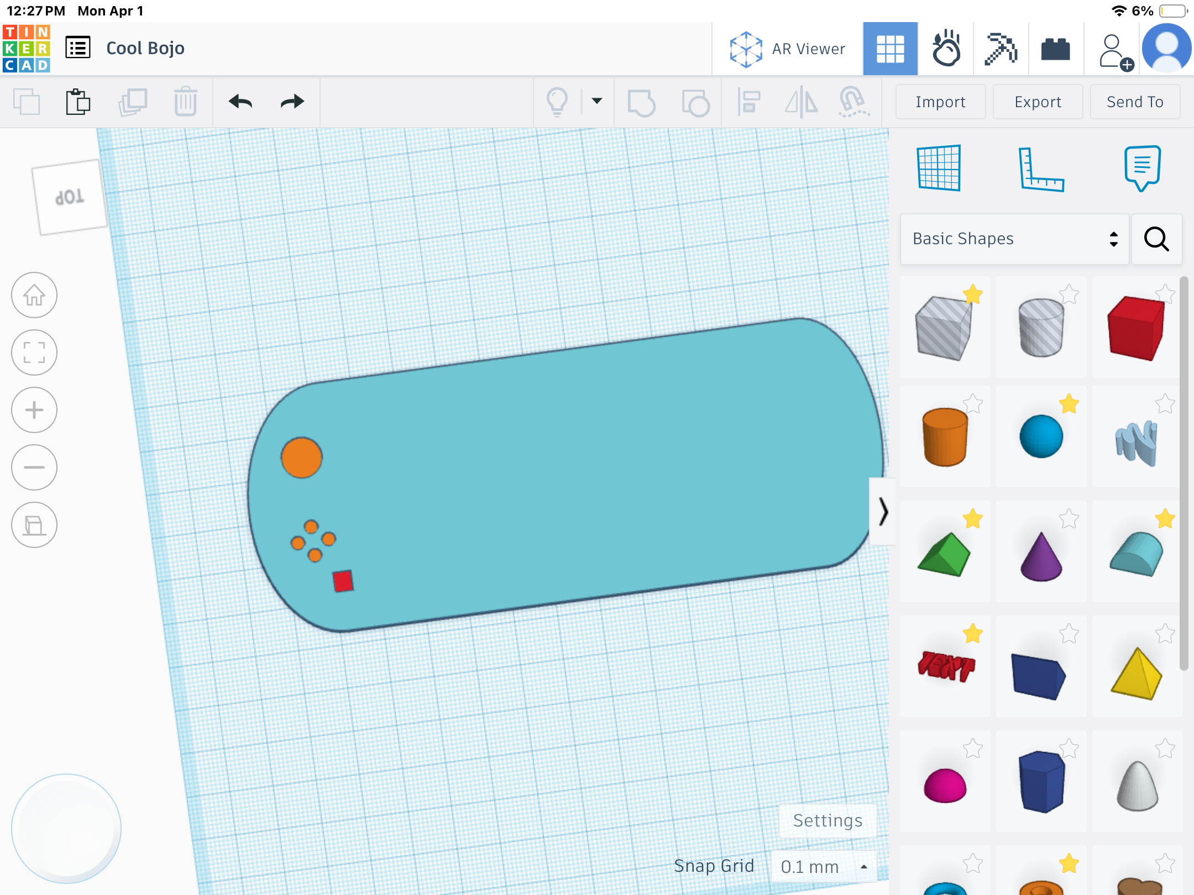
Task: Click the Cruise magnet icon
Action: (853, 102)
